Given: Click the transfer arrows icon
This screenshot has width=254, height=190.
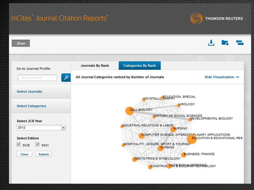Looking at the screenshot, I should 240,43.
